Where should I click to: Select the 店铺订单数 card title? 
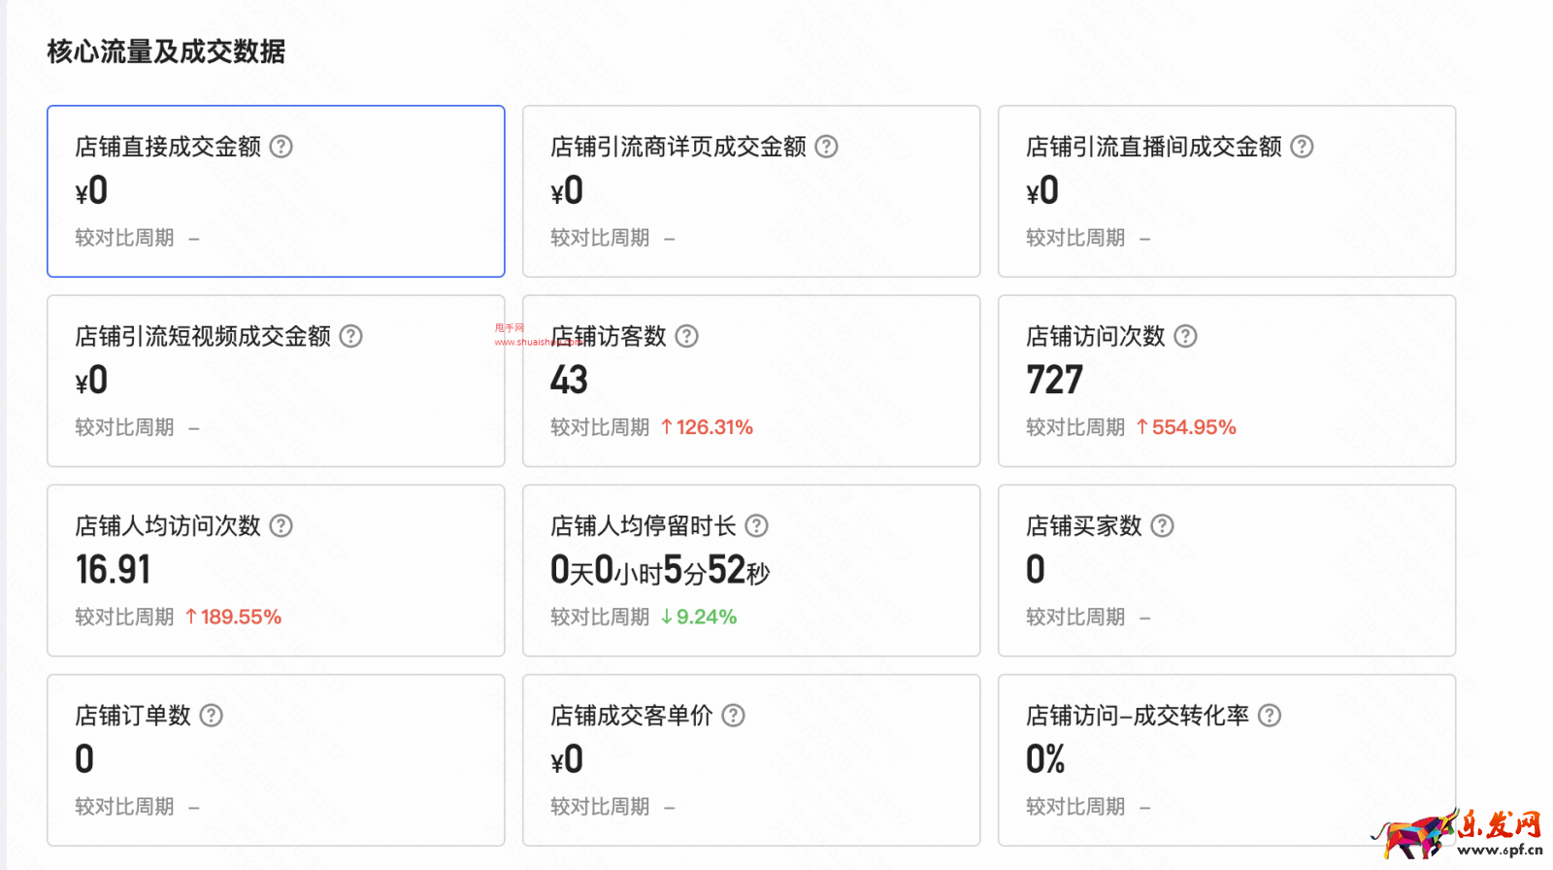tap(133, 716)
